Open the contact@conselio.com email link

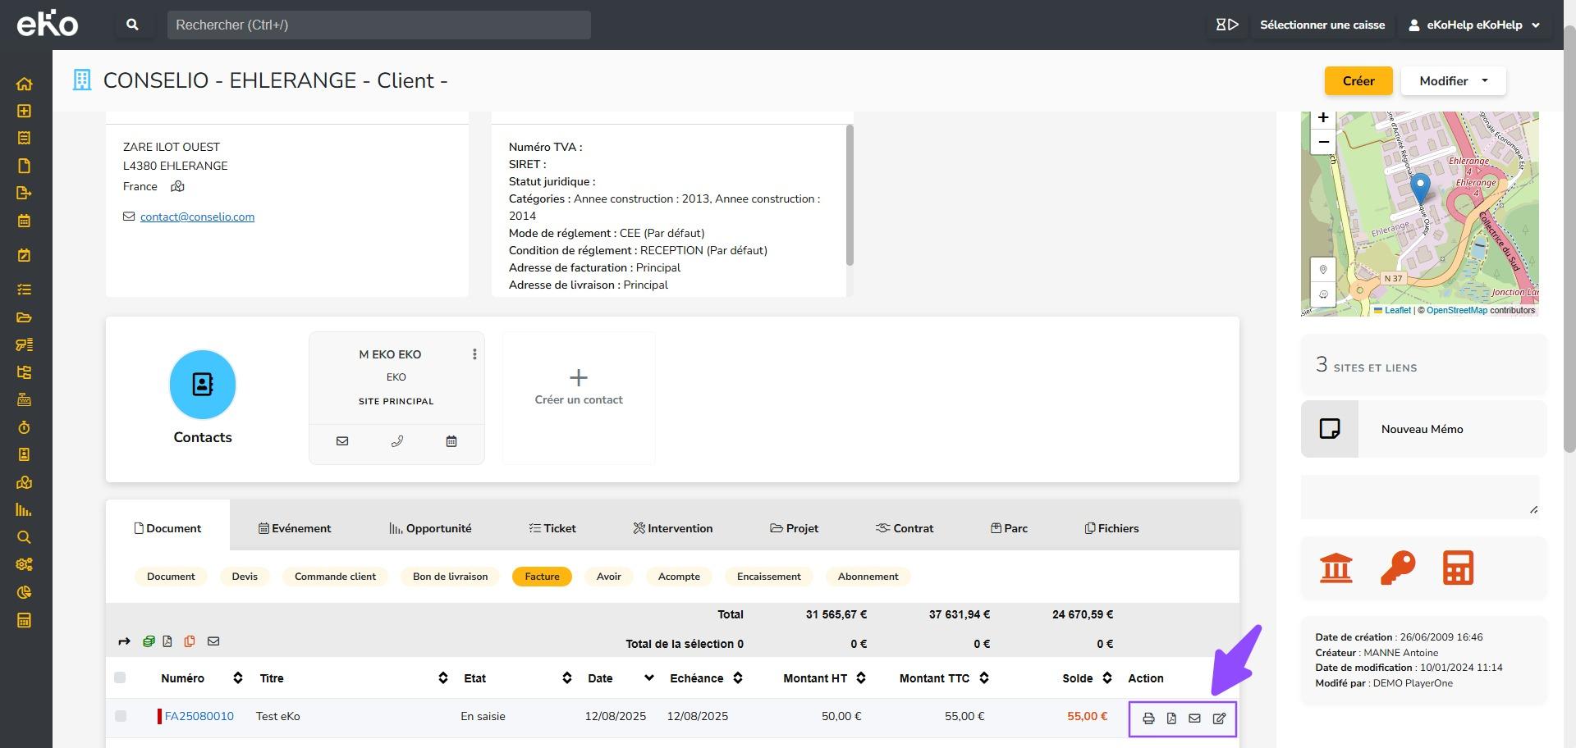pyautogui.click(x=197, y=217)
